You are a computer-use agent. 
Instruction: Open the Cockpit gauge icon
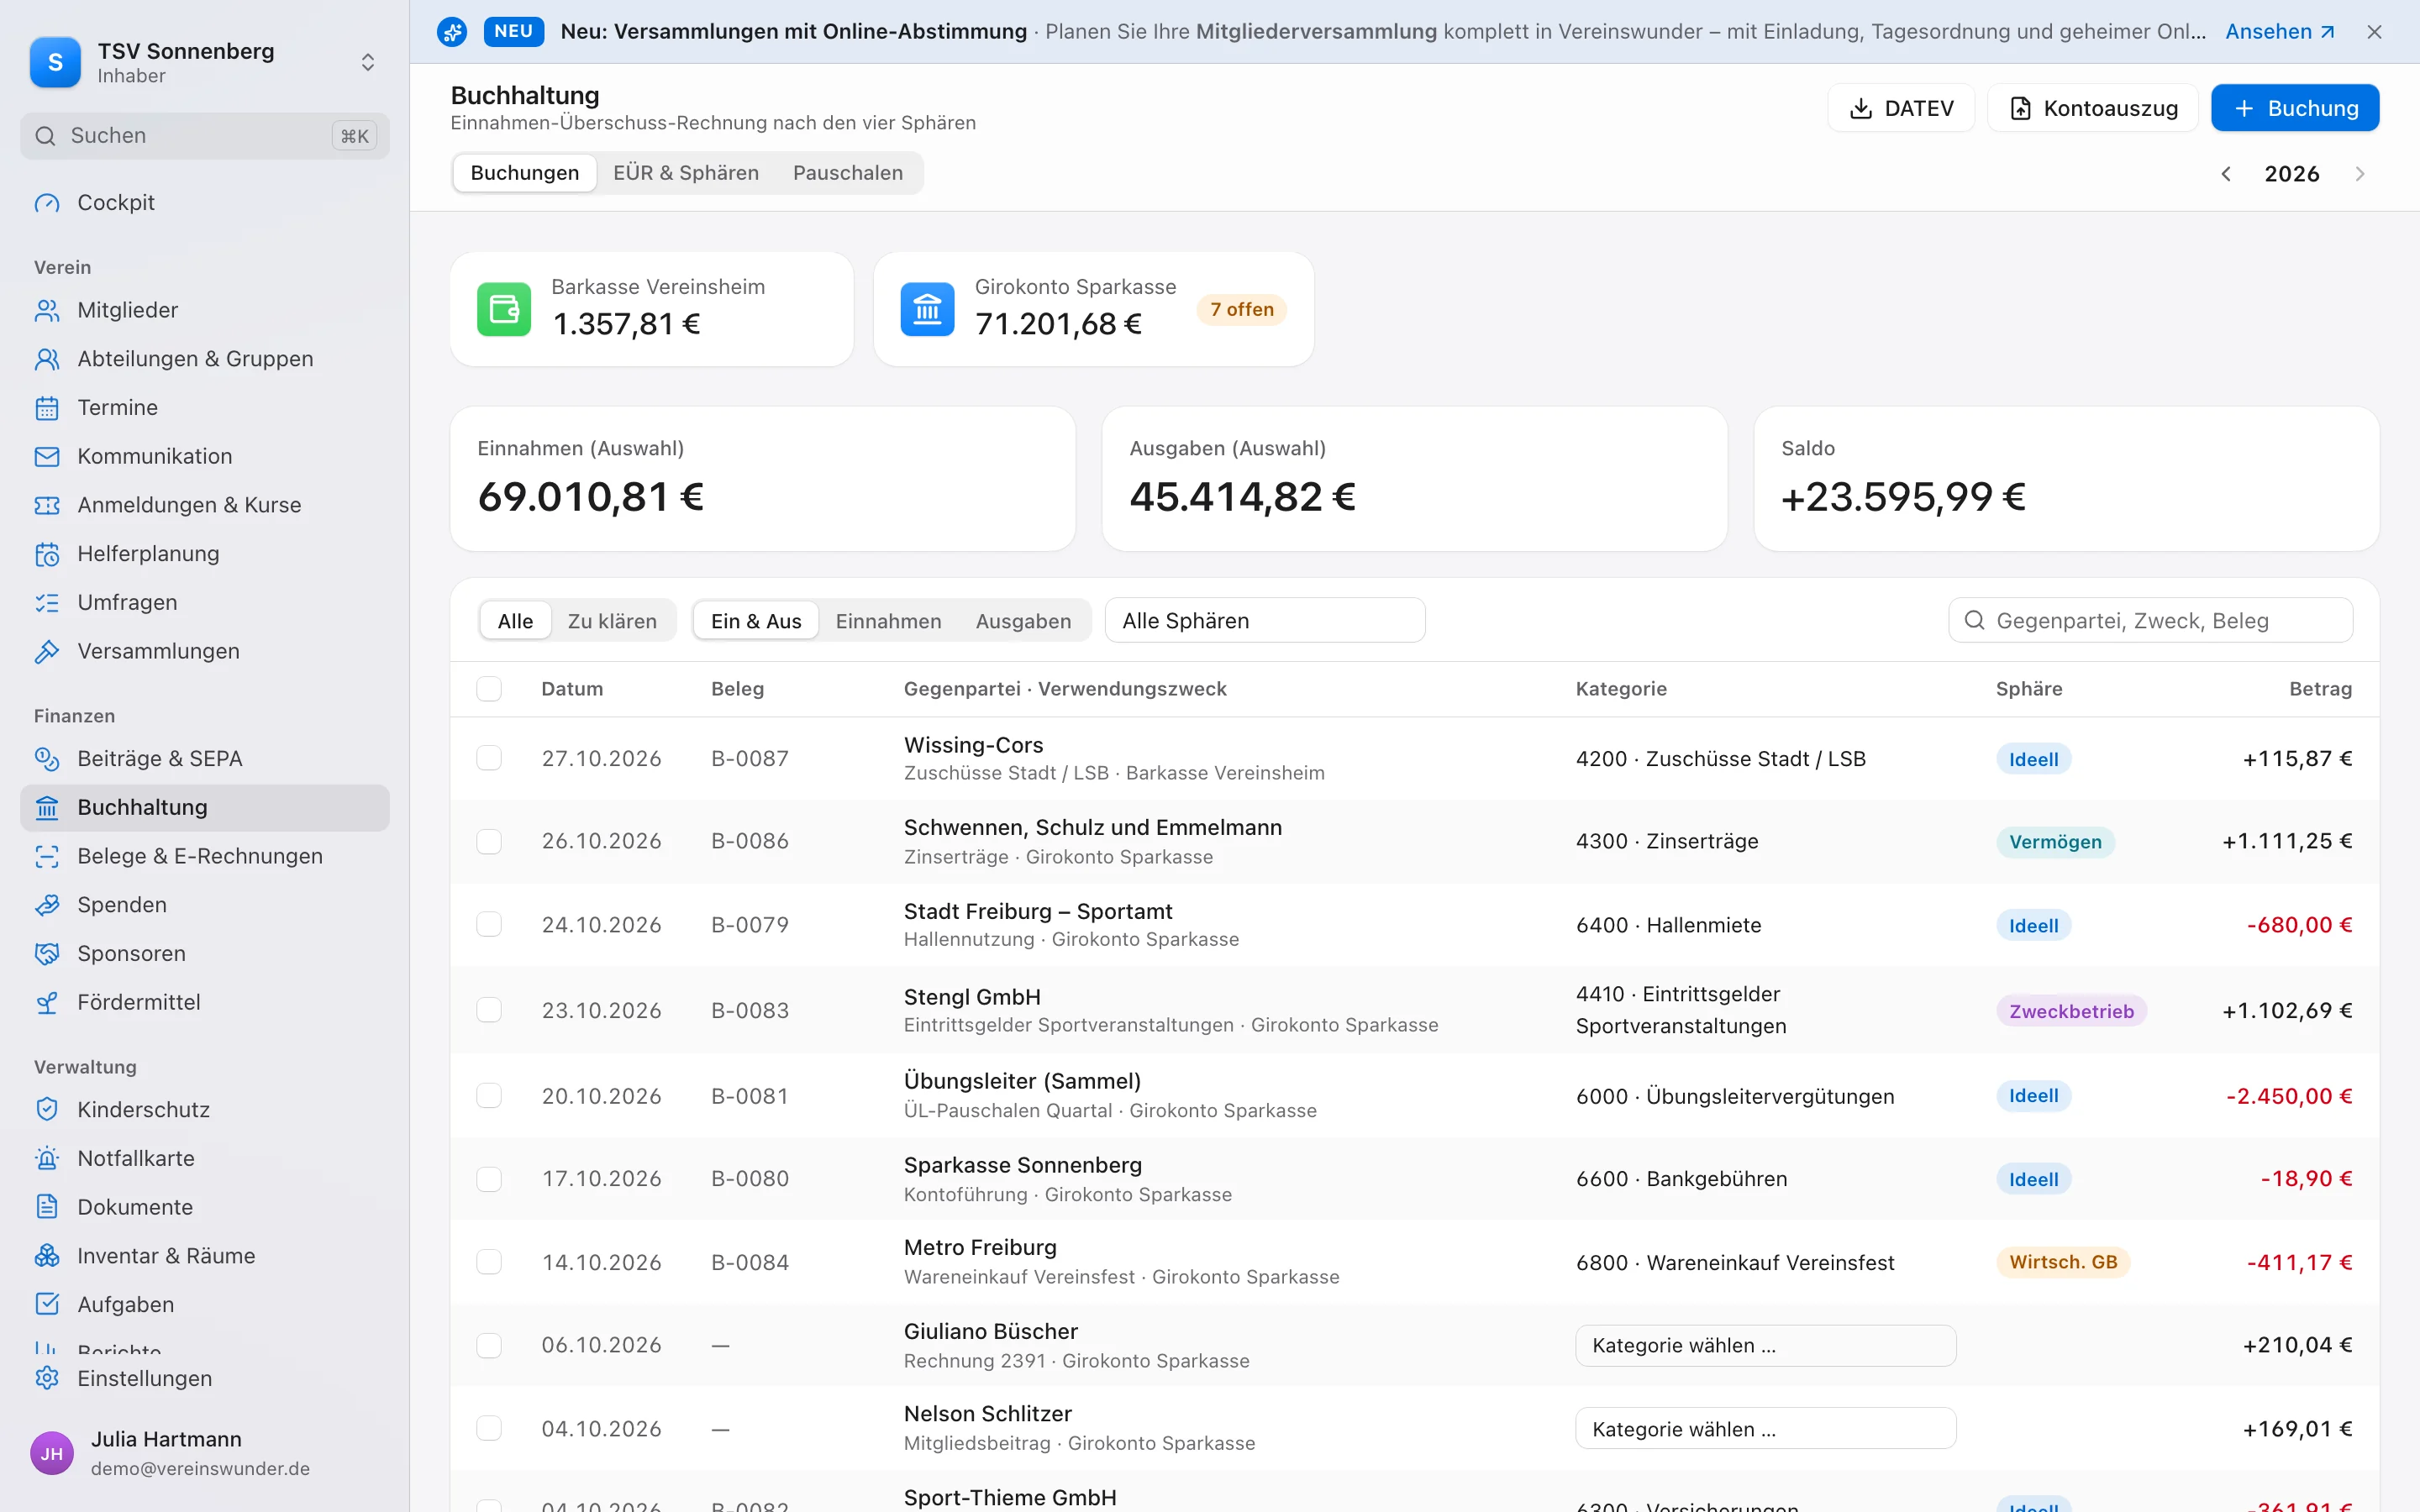[x=47, y=203]
